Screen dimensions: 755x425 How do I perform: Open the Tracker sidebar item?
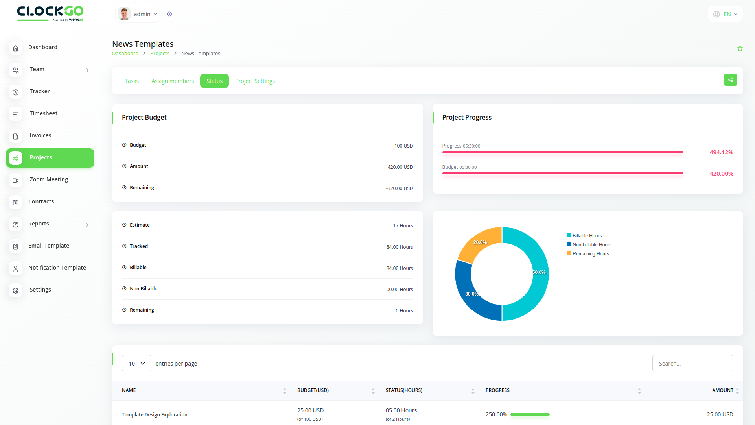point(40,91)
